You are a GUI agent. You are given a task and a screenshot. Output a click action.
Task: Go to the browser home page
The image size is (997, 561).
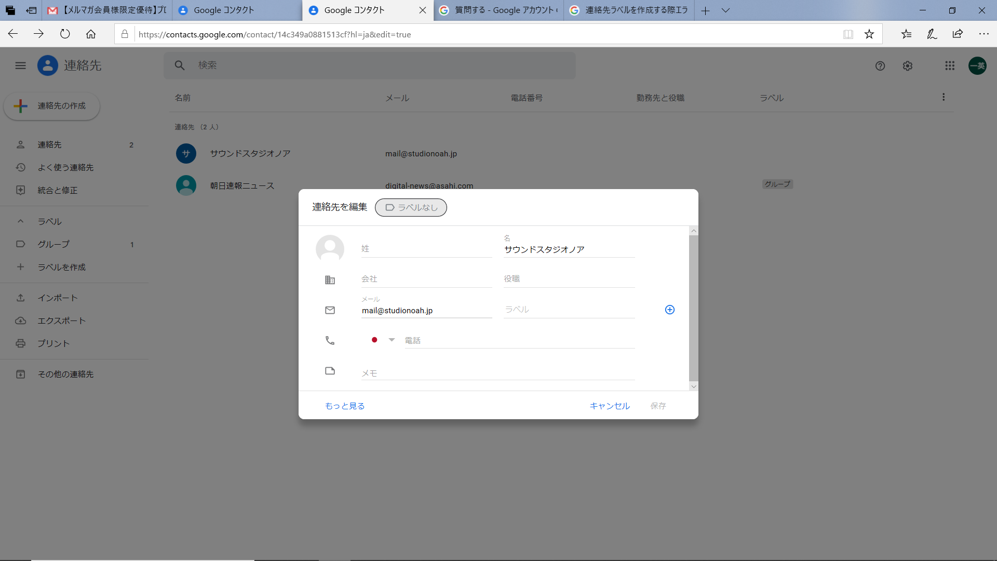(91, 34)
